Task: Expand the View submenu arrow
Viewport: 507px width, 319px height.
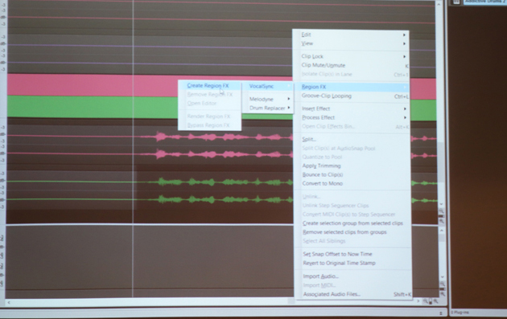Action: tap(404, 43)
